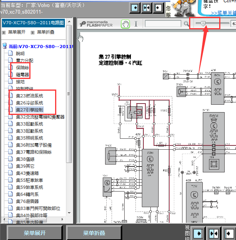The height and width of the screenshot is (240, 236).
Task: Click the TCM module in the diagram
Action: (x=194, y=202)
